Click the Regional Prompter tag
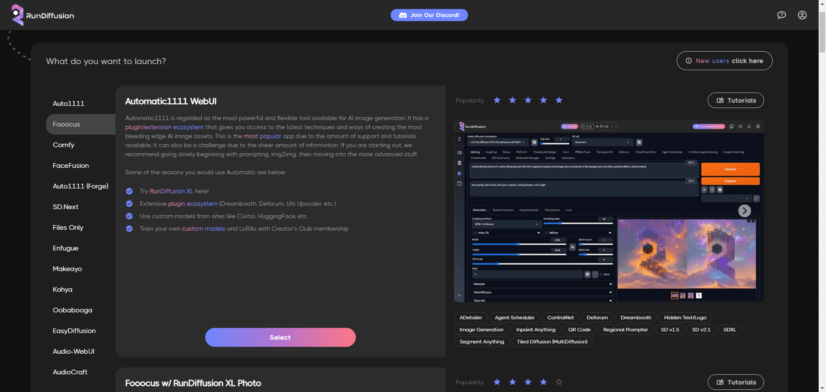Viewport: 826px width, 392px height. coord(626,330)
